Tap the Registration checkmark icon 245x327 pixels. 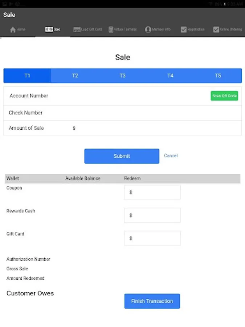coord(184,29)
